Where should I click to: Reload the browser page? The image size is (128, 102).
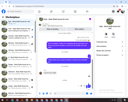click(x=9, y=6)
